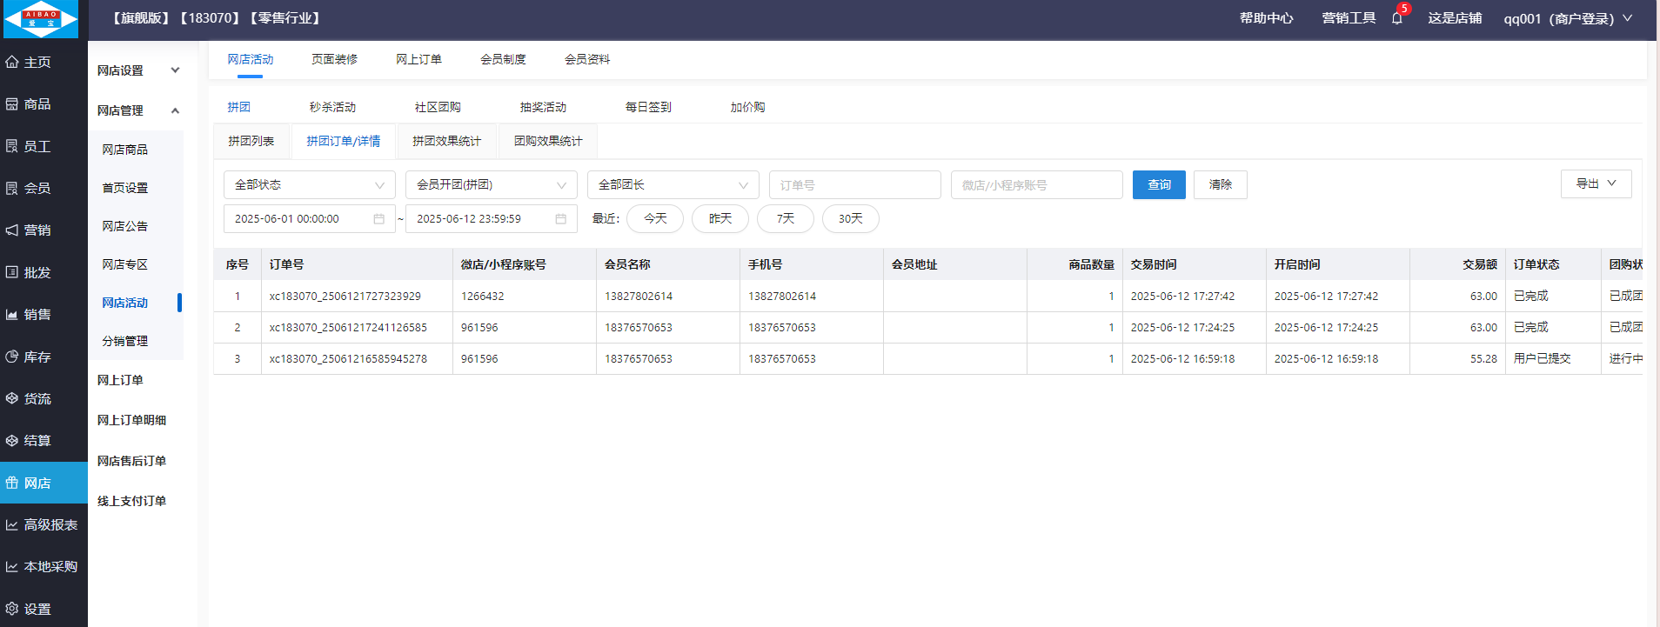Image resolution: width=1660 pixels, height=627 pixels.
Task: Click the blue 查询 search button
Action: (1158, 184)
